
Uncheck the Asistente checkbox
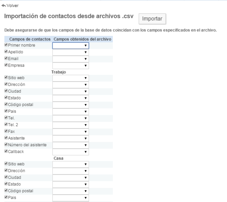point(5,138)
